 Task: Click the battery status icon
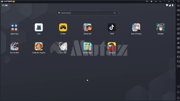(173, 5)
